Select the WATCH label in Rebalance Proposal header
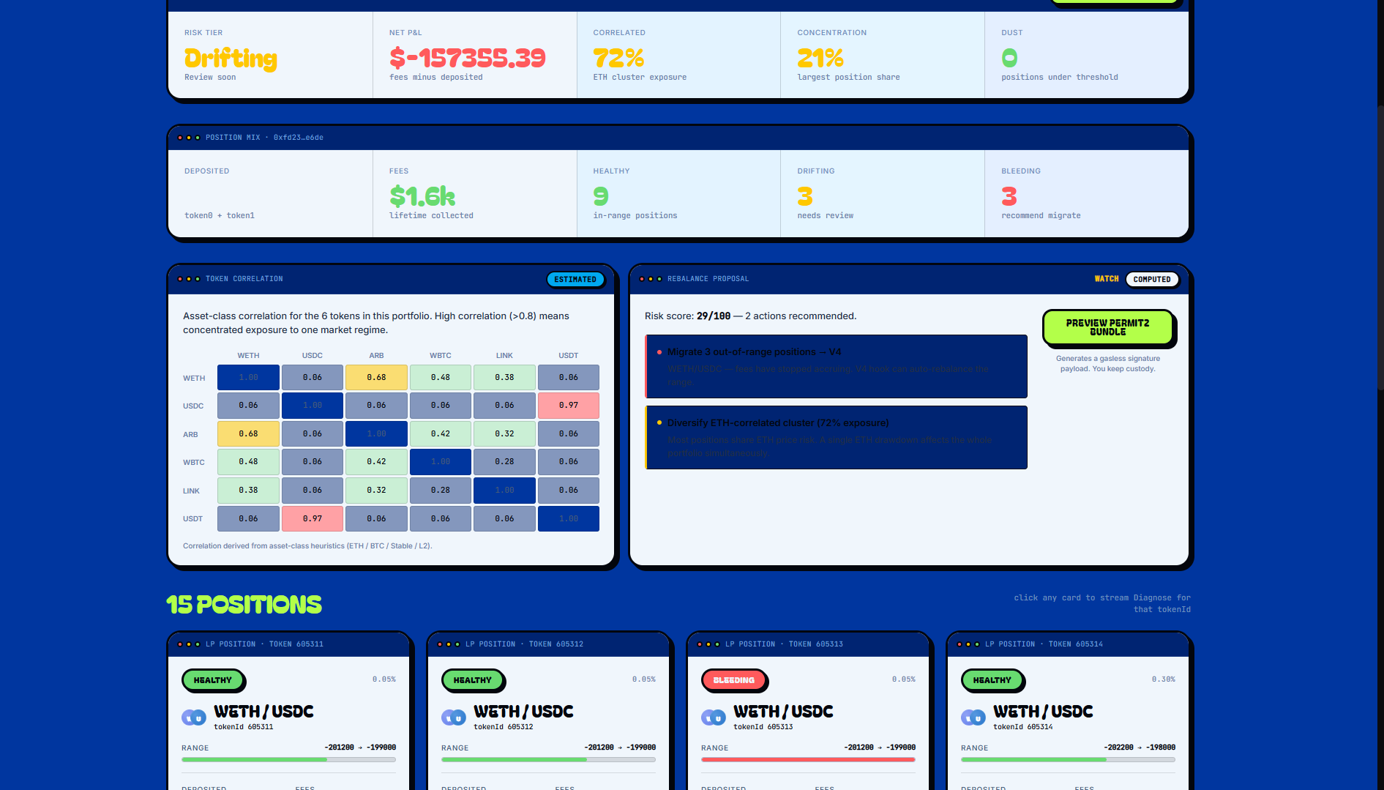 coord(1106,279)
